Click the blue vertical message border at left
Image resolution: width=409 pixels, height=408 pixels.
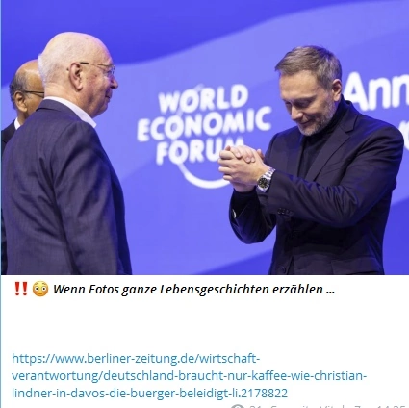pyautogui.click(x=1, y=342)
